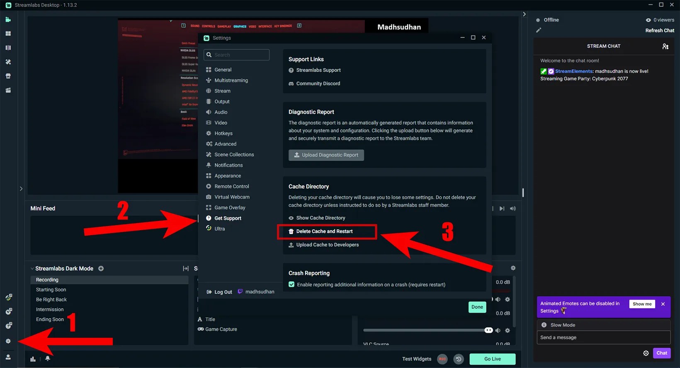Open scene transitions icon

tap(186, 269)
